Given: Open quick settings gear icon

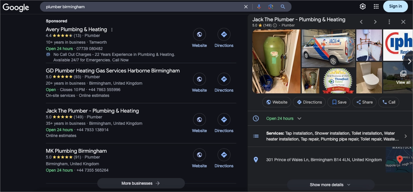Looking at the screenshot, I should coord(363,7).
